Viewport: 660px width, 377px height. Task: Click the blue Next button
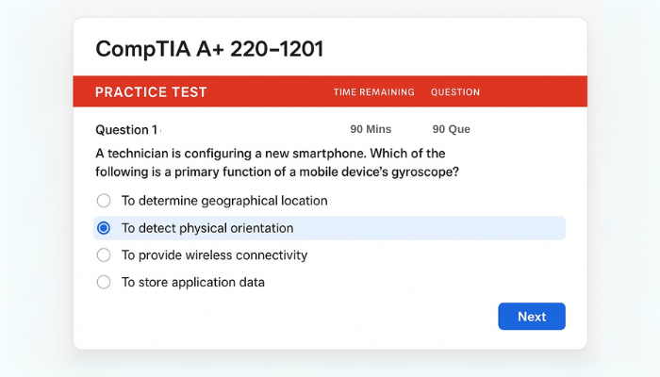tap(532, 317)
